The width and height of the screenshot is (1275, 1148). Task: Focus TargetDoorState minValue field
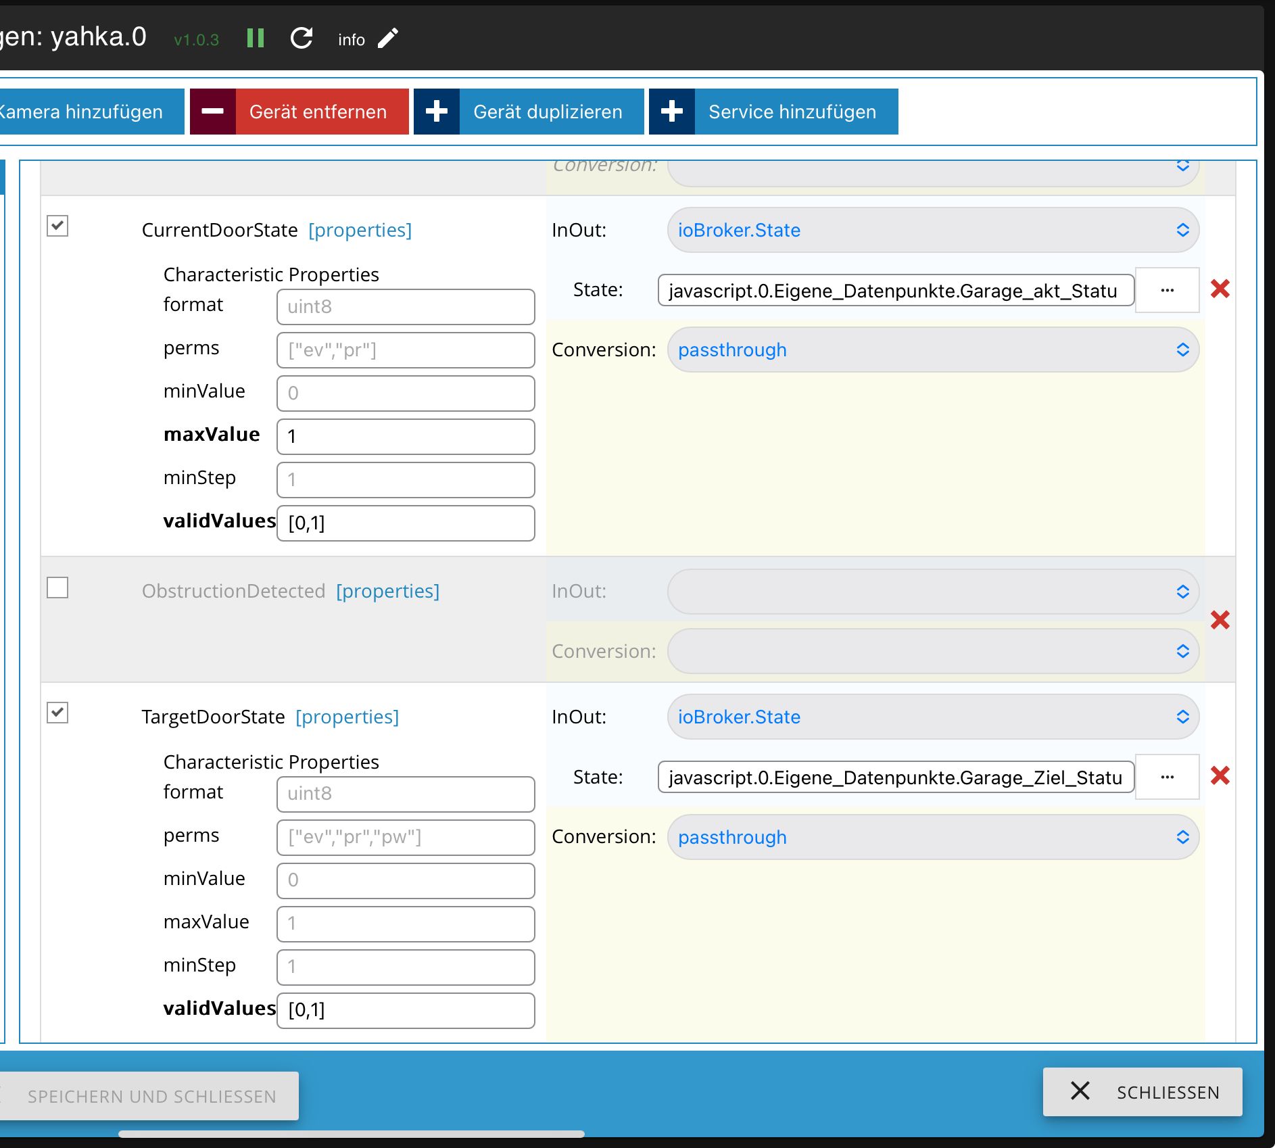(406, 881)
